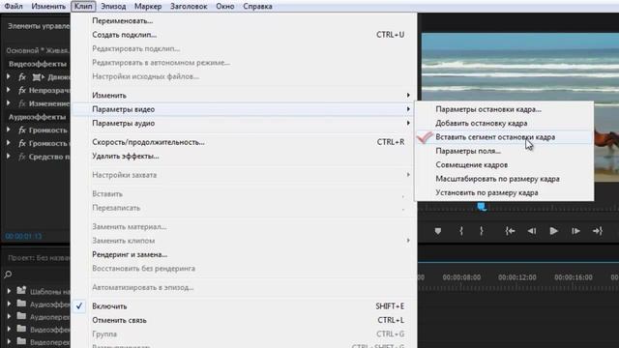
Task: Toggle fx icon for Непрозрачность effect
Action: point(22,90)
